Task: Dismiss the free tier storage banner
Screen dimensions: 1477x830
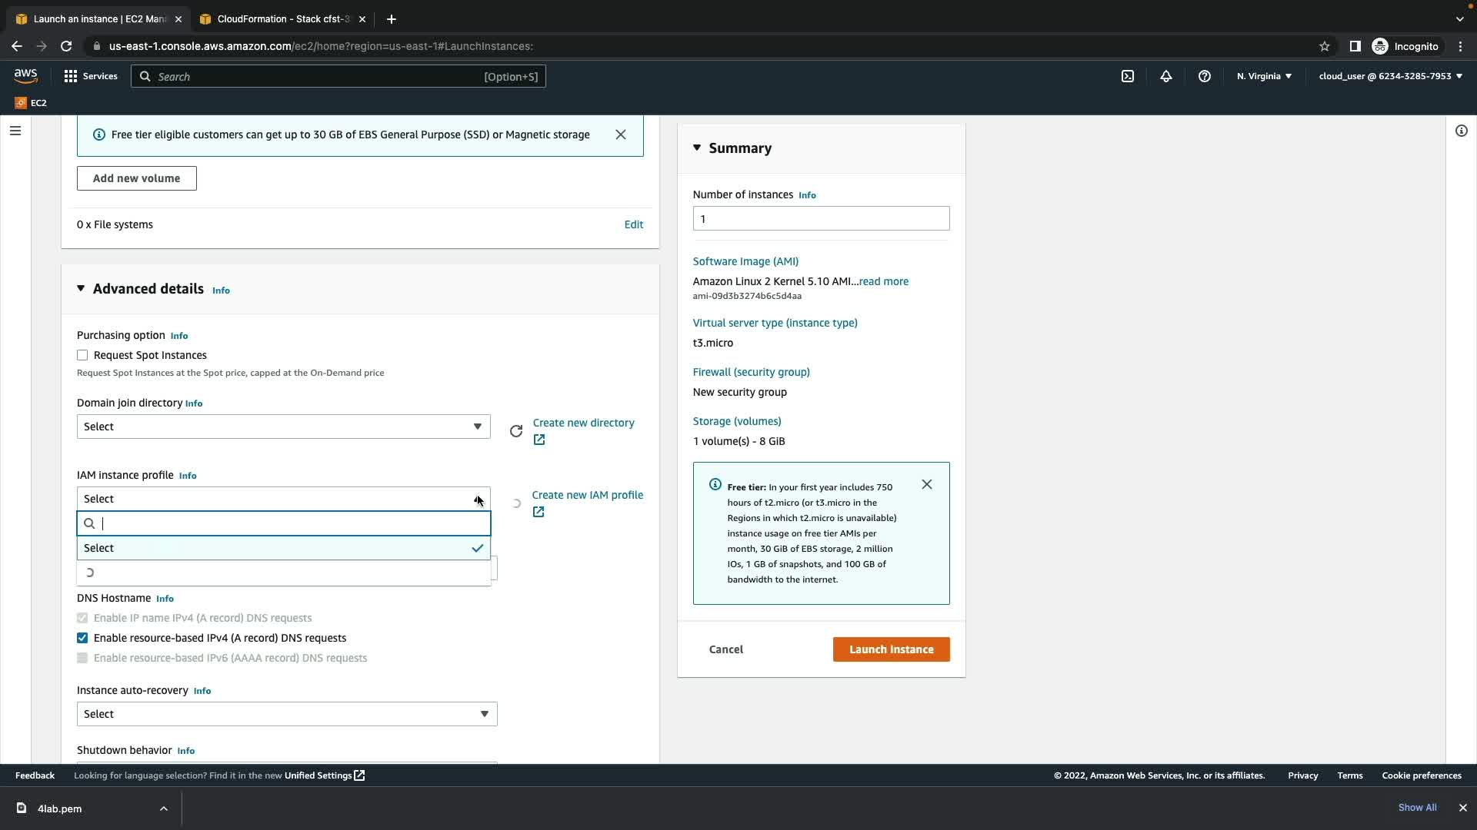Action: (621, 134)
